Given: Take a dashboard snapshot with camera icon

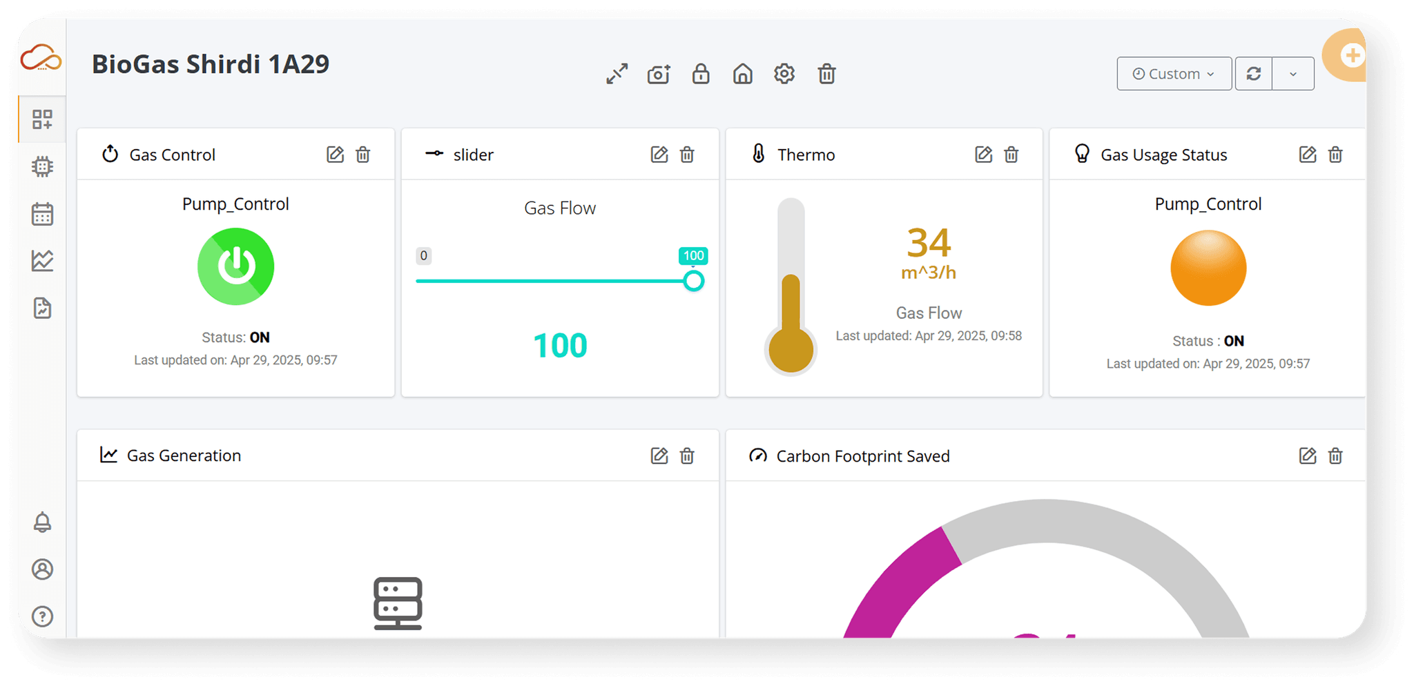Looking at the screenshot, I should [x=659, y=74].
